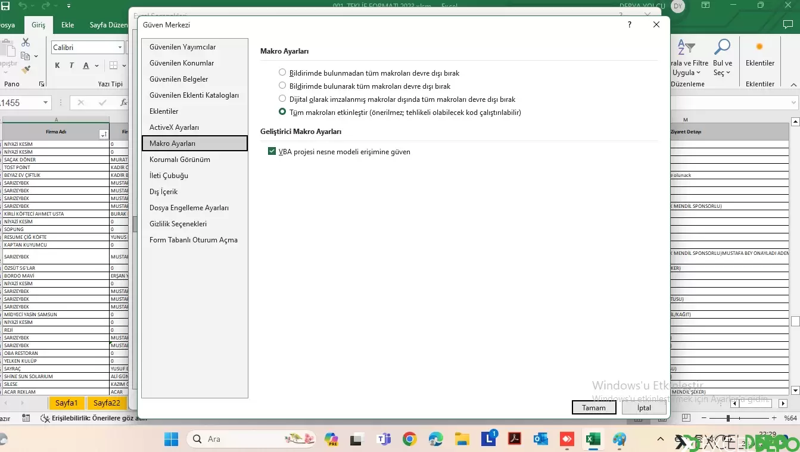Open the underline A button's dropdown arrow
Screen dimensions: 800x452
pos(96,66)
